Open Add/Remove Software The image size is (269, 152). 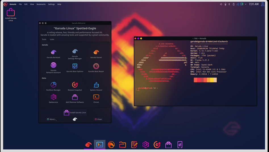(x=75, y=98)
